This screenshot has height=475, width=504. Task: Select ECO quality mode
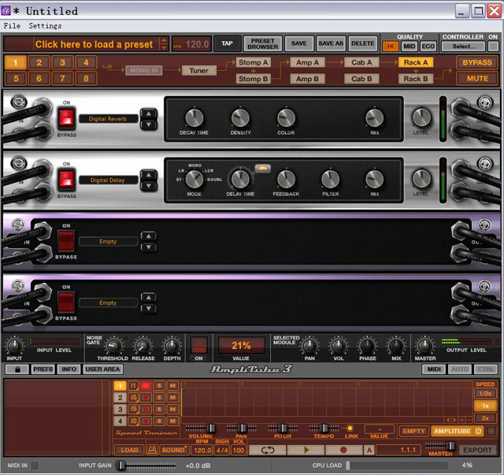pyautogui.click(x=428, y=46)
